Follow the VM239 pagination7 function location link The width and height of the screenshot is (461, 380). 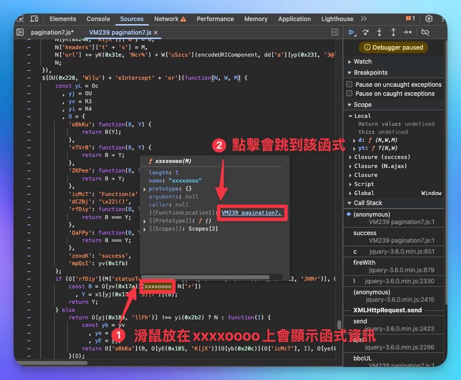point(252,213)
